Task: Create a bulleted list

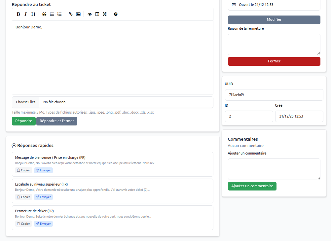Action: pyautogui.click(x=52, y=14)
